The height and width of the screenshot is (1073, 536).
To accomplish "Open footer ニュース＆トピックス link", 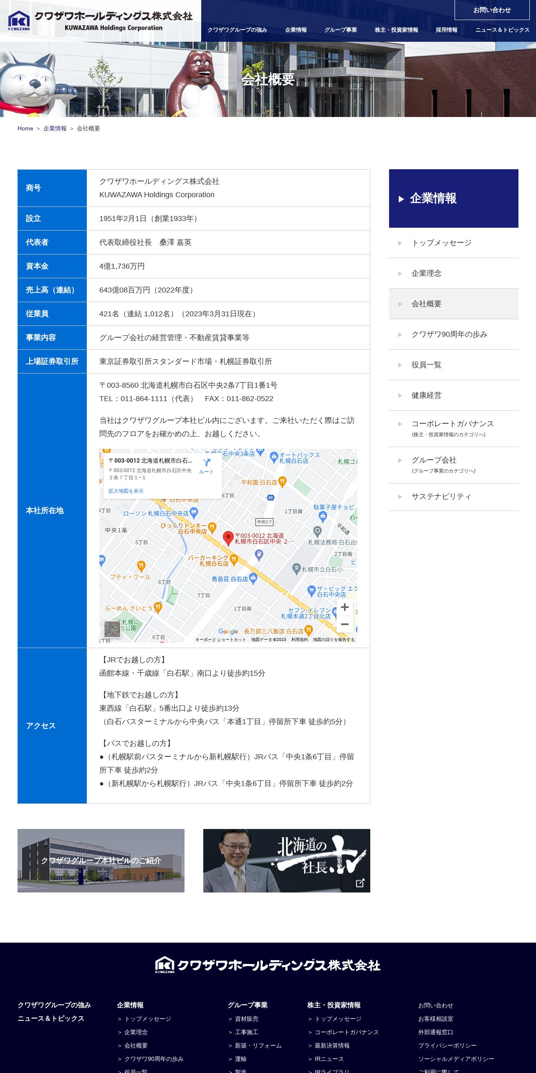I will point(51,1018).
